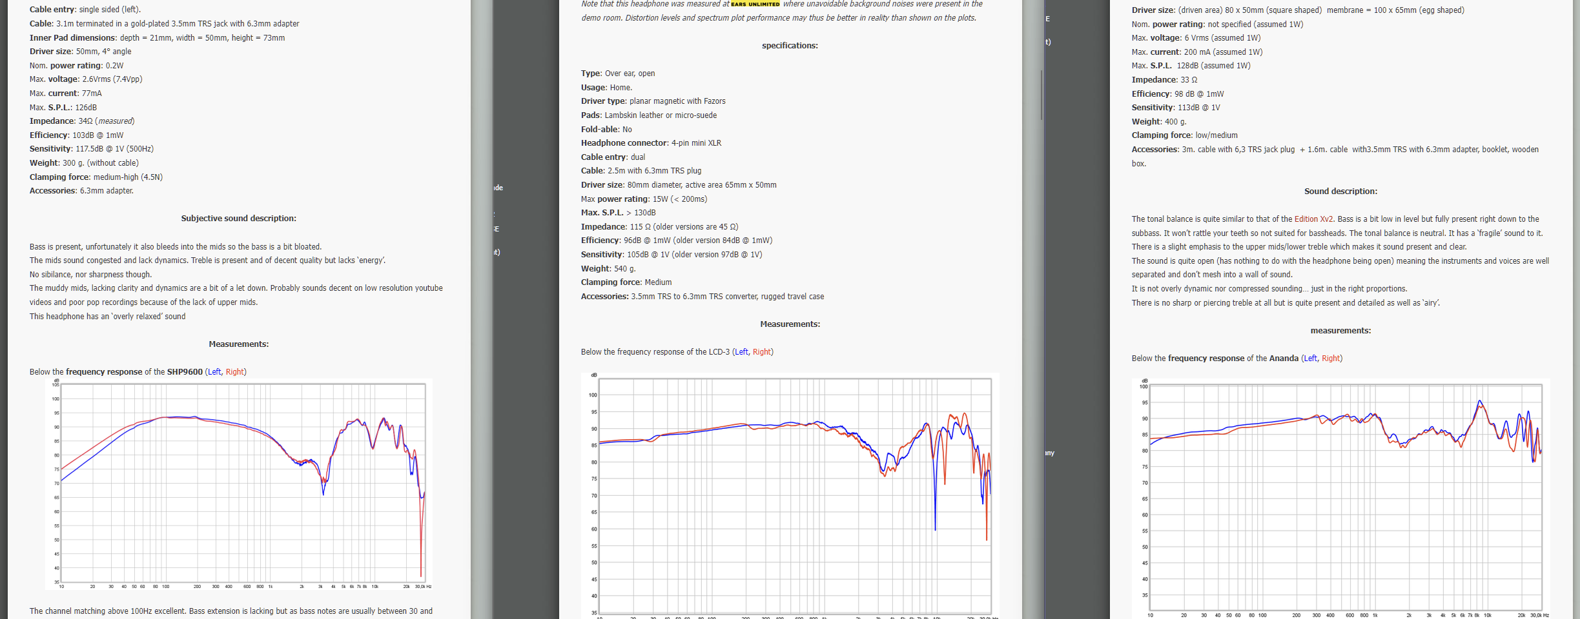Click 'Nom. power rating: 0.2W' line

(x=76, y=66)
